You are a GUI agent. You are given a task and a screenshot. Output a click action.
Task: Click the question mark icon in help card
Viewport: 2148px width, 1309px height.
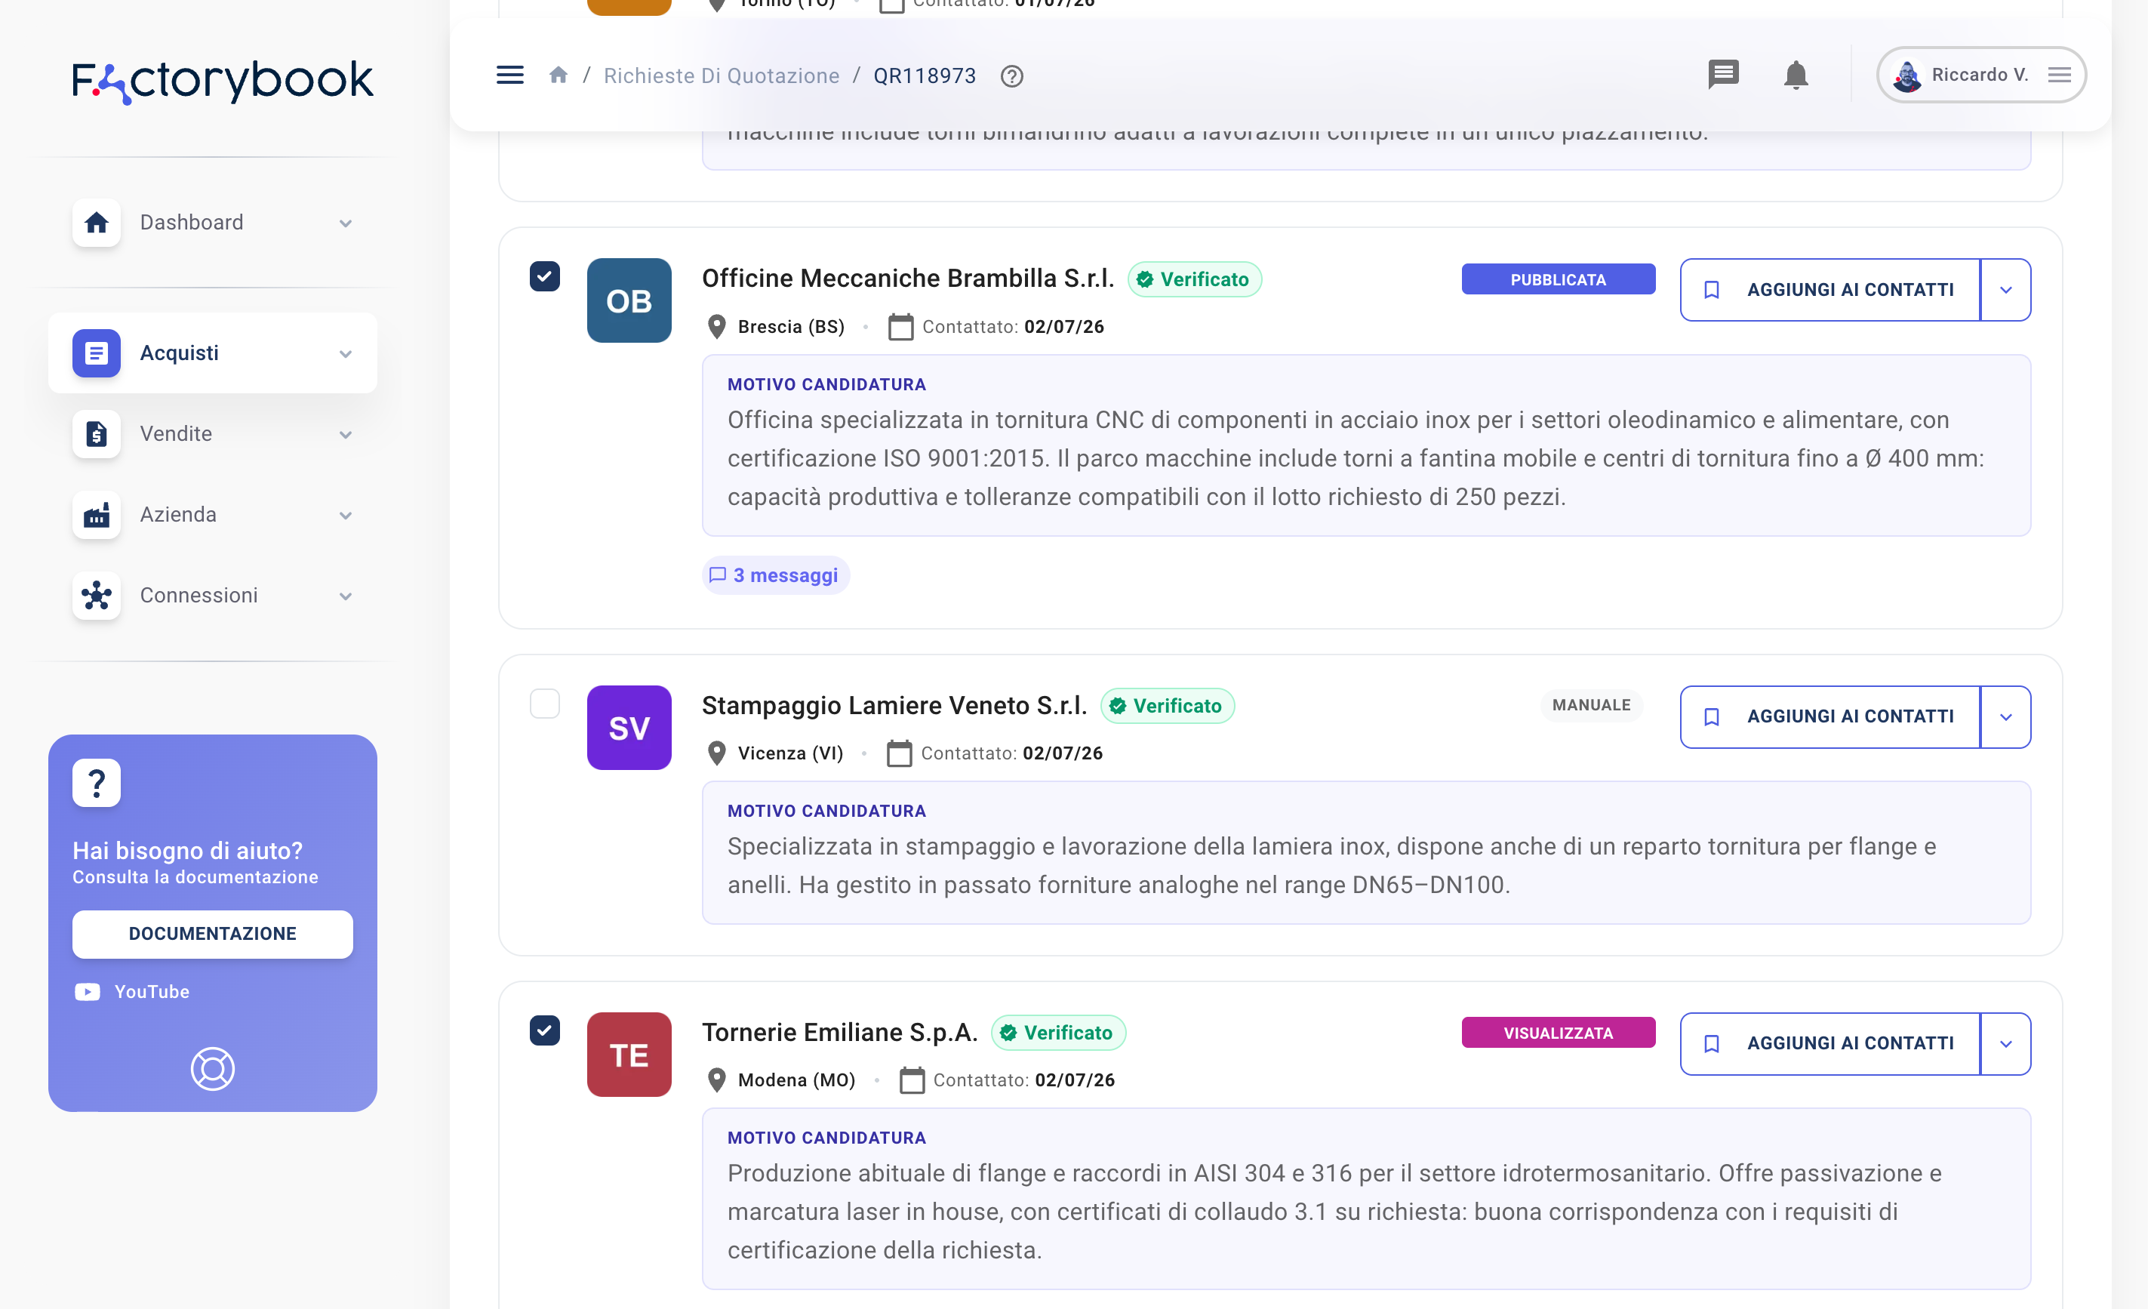tap(97, 782)
